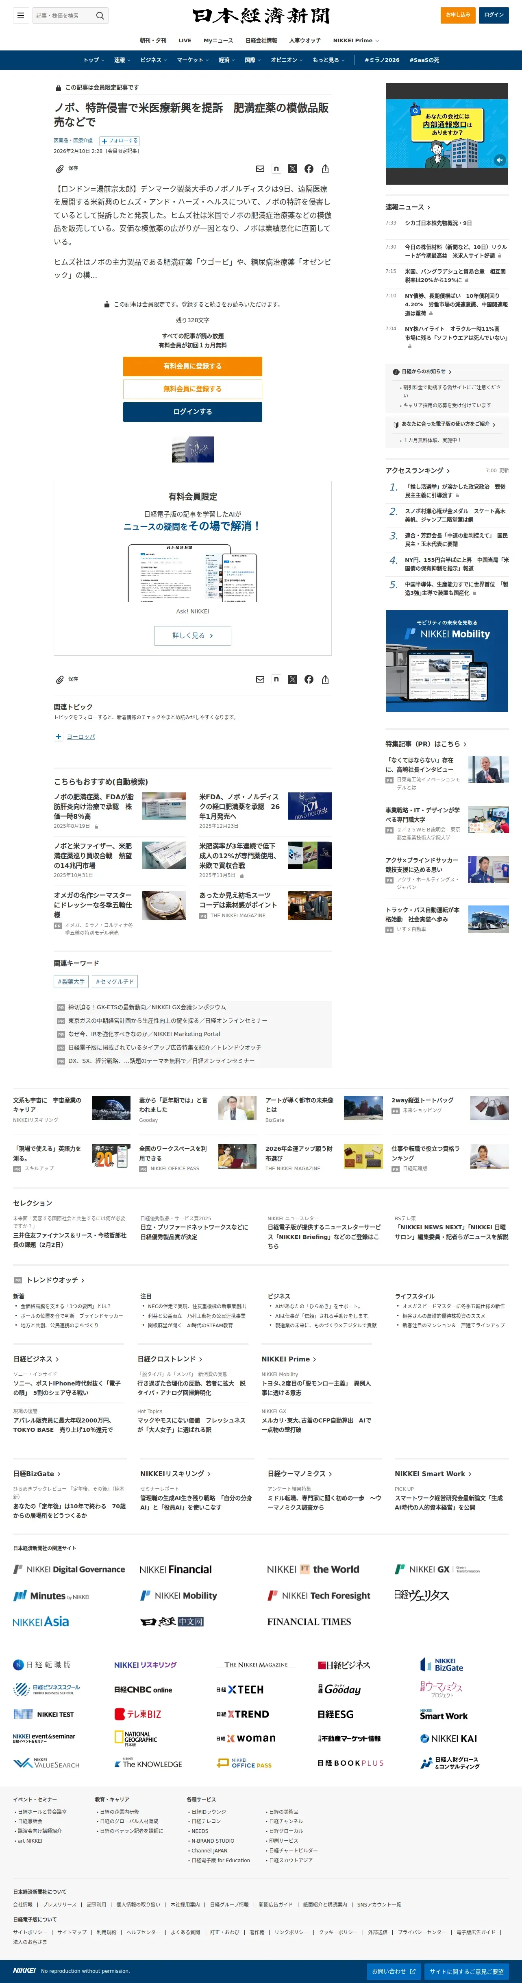Open the オメガ watch article thumbnail
The height and width of the screenshot is (1983, 522).
point(164,905)
